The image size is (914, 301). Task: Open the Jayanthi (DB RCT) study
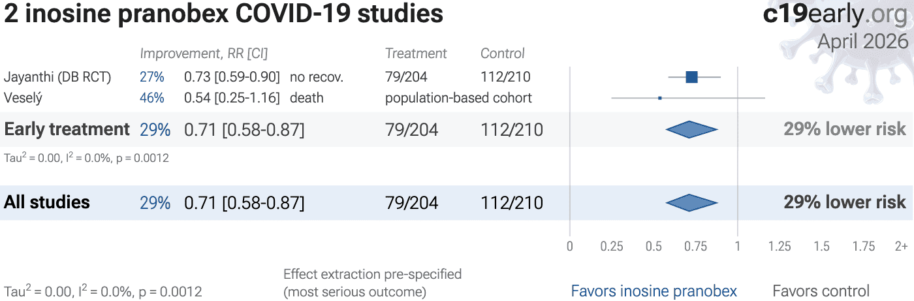57,77
